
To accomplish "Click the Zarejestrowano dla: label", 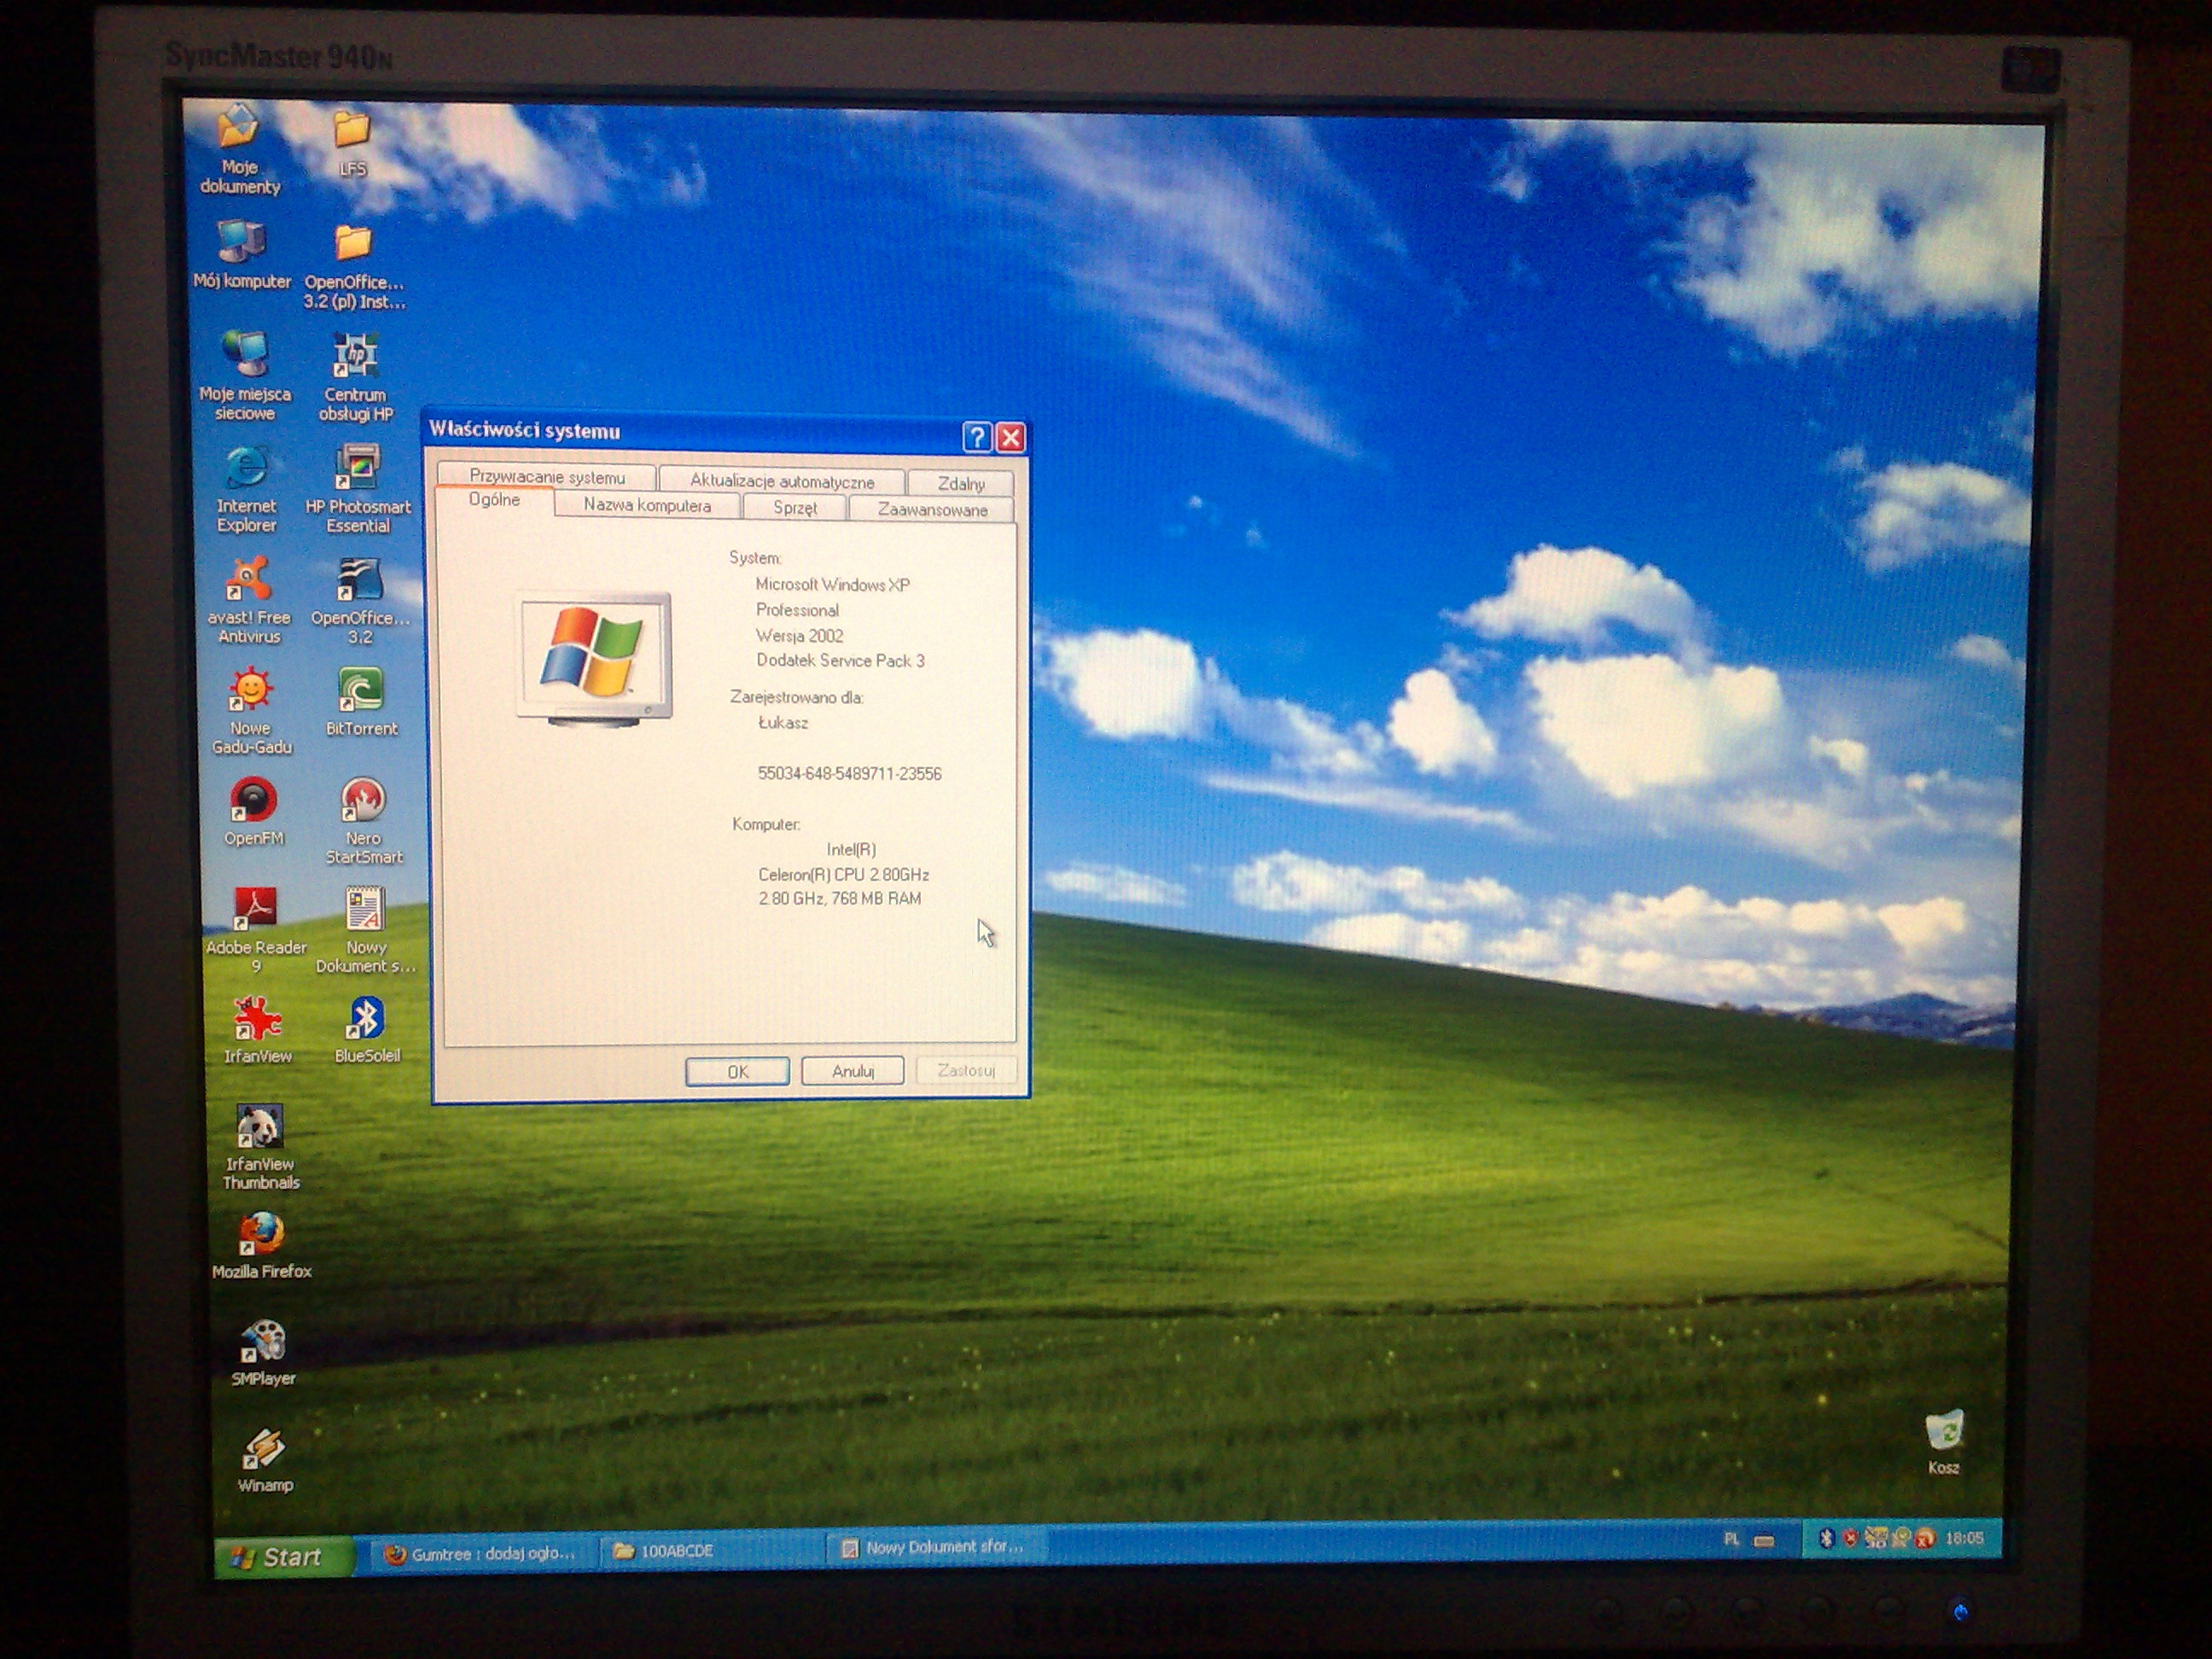I will click(796, 698).
